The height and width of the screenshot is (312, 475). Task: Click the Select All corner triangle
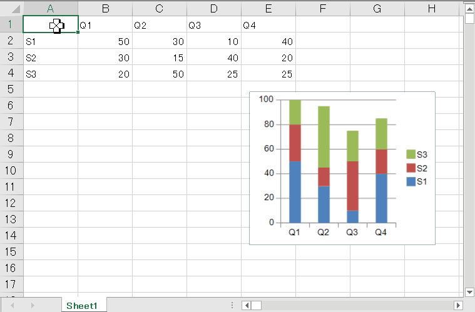(16, 9)
